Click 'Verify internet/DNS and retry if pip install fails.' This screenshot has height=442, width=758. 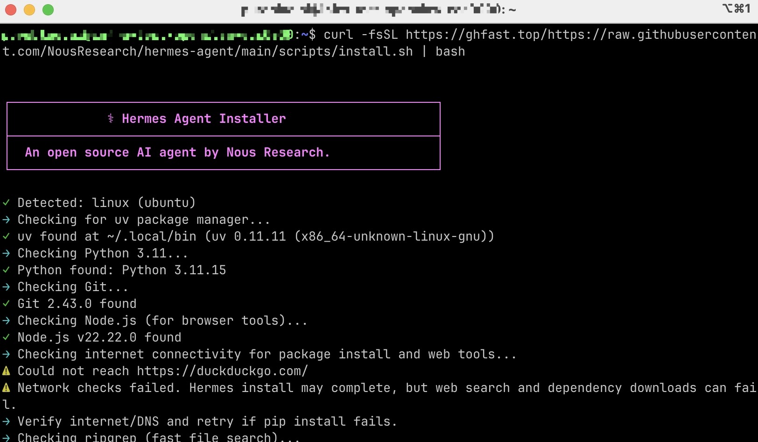[x=207, y=421]
